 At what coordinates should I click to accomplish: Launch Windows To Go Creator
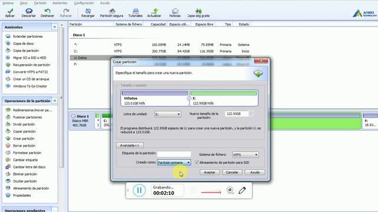[x=30, y=86]
